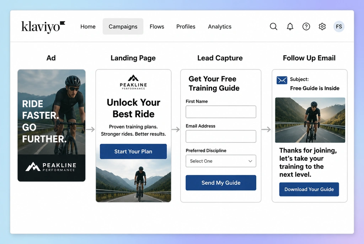Click the "Stronger rides. Better results." line
364x244 pixels.
(133, 134)
